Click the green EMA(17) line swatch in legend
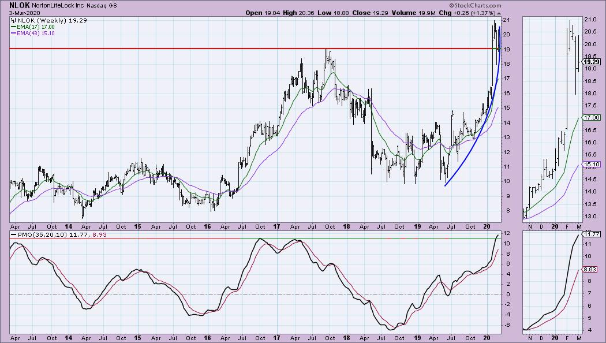This screenshot has height=343, width=606. click(13, 27)
